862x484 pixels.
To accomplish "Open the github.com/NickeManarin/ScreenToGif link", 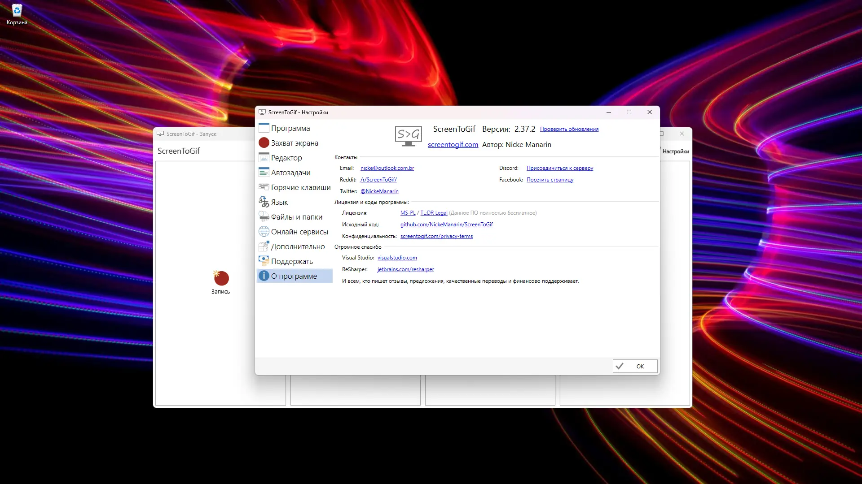I will [446, 225].
